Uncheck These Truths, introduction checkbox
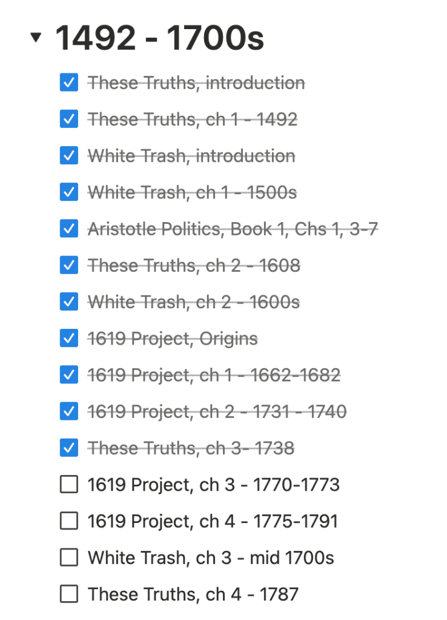 tap(69, 83)
